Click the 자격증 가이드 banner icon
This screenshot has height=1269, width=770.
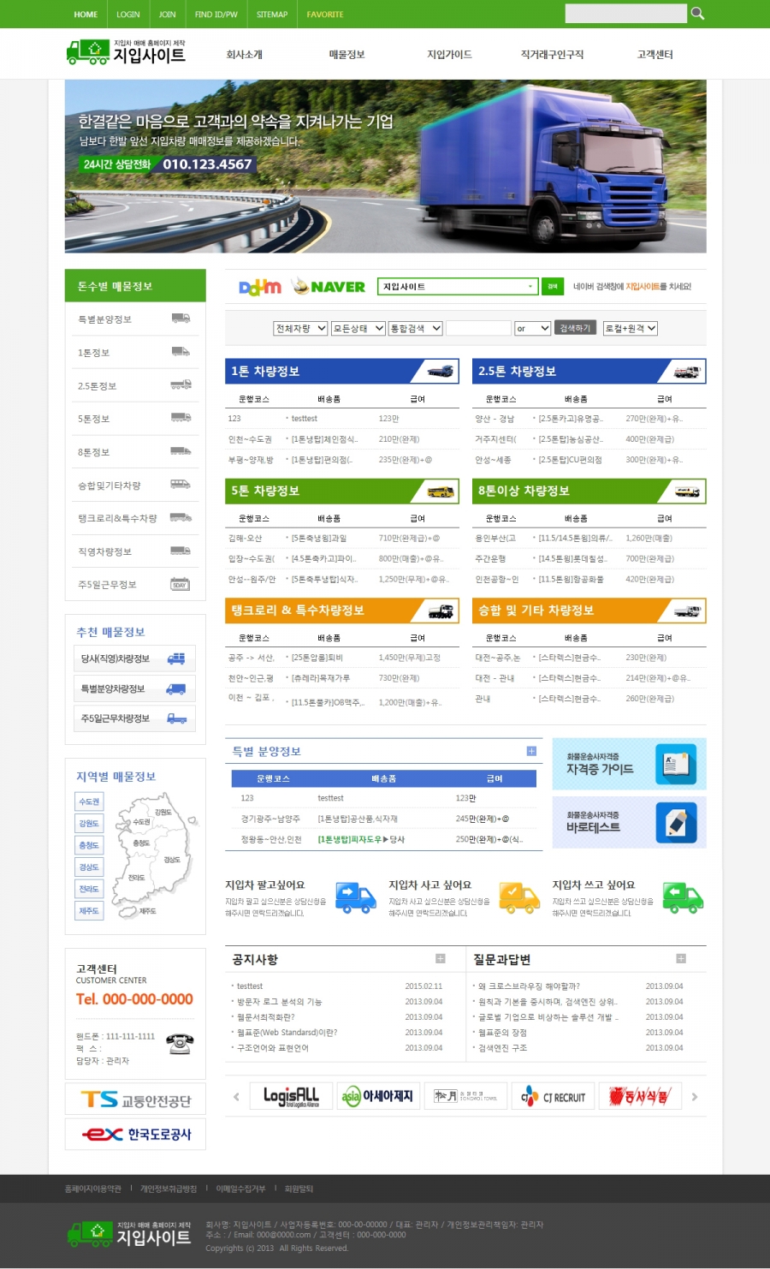click(676, 764)
